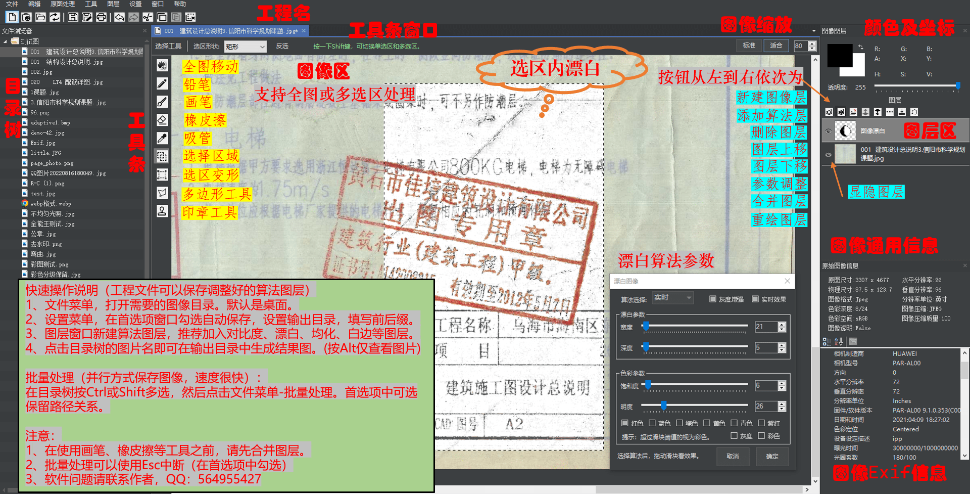The height and width of the screenshot is (494, 970).
Task: Toggle the 红色 color checkbox
Action: pyautogui.click(x=625, y=423)
